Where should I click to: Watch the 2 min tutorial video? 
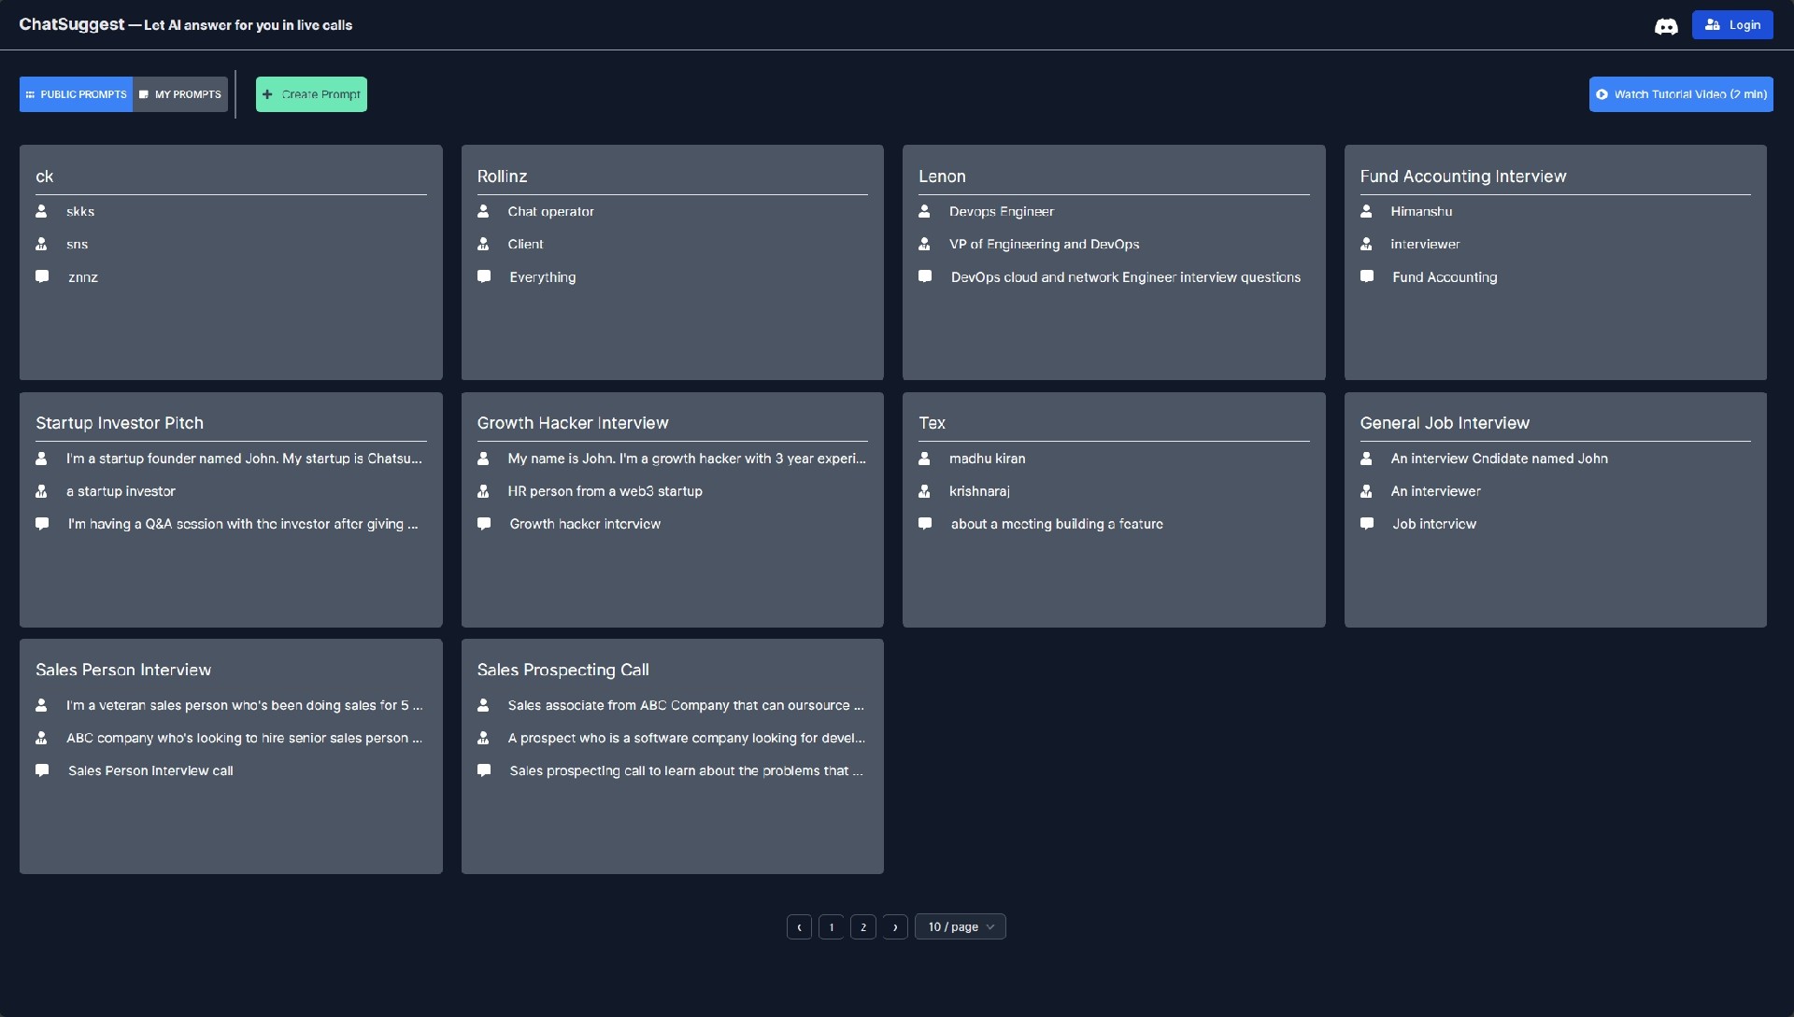click(x=1680, y=94)
